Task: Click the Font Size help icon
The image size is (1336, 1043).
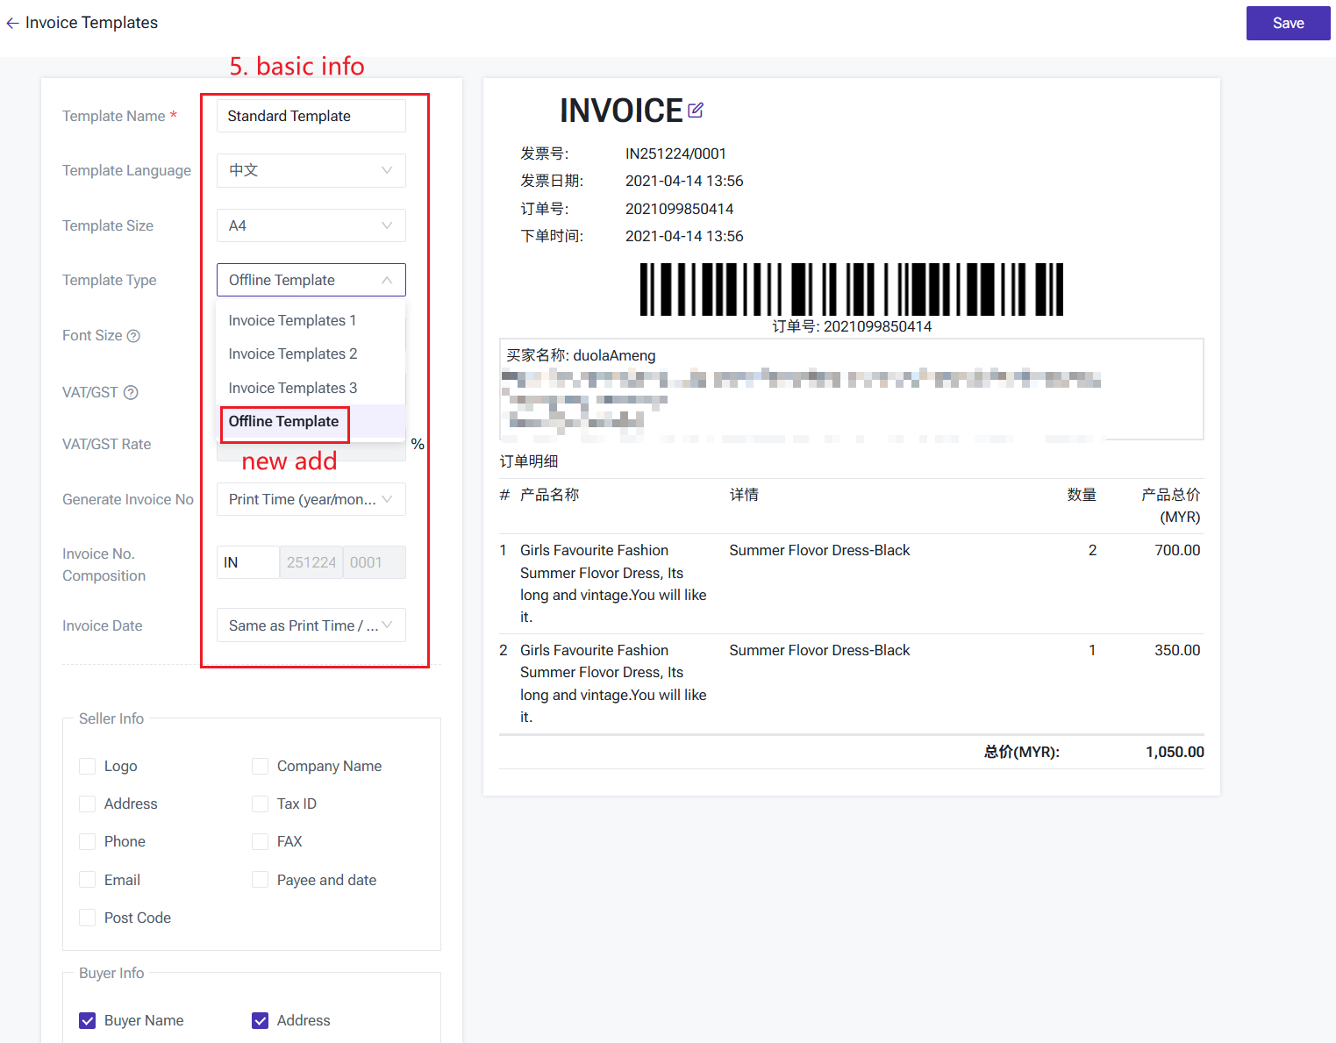Action: [x=133, y=336]
